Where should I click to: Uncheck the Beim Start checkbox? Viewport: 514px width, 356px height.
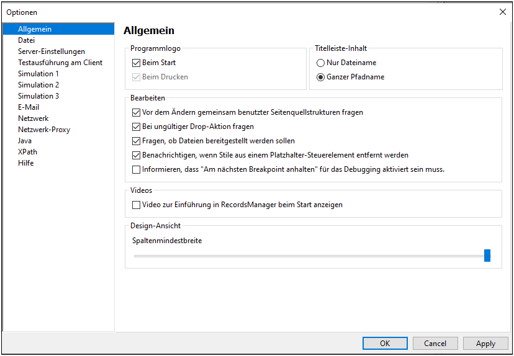(x=137, y=63)
